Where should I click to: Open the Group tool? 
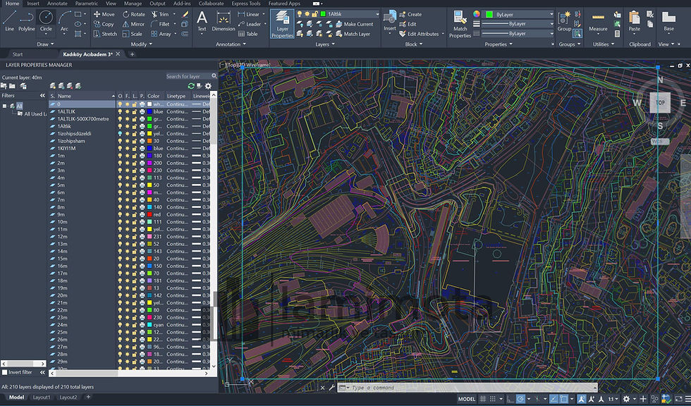564,21
